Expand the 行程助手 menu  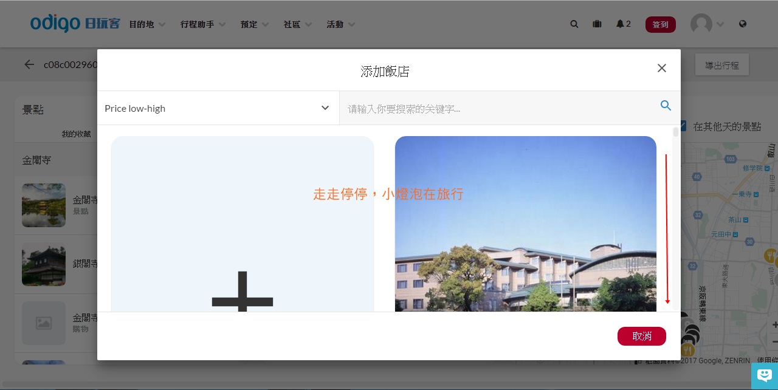pyautogui.click(x=203, y=24)
